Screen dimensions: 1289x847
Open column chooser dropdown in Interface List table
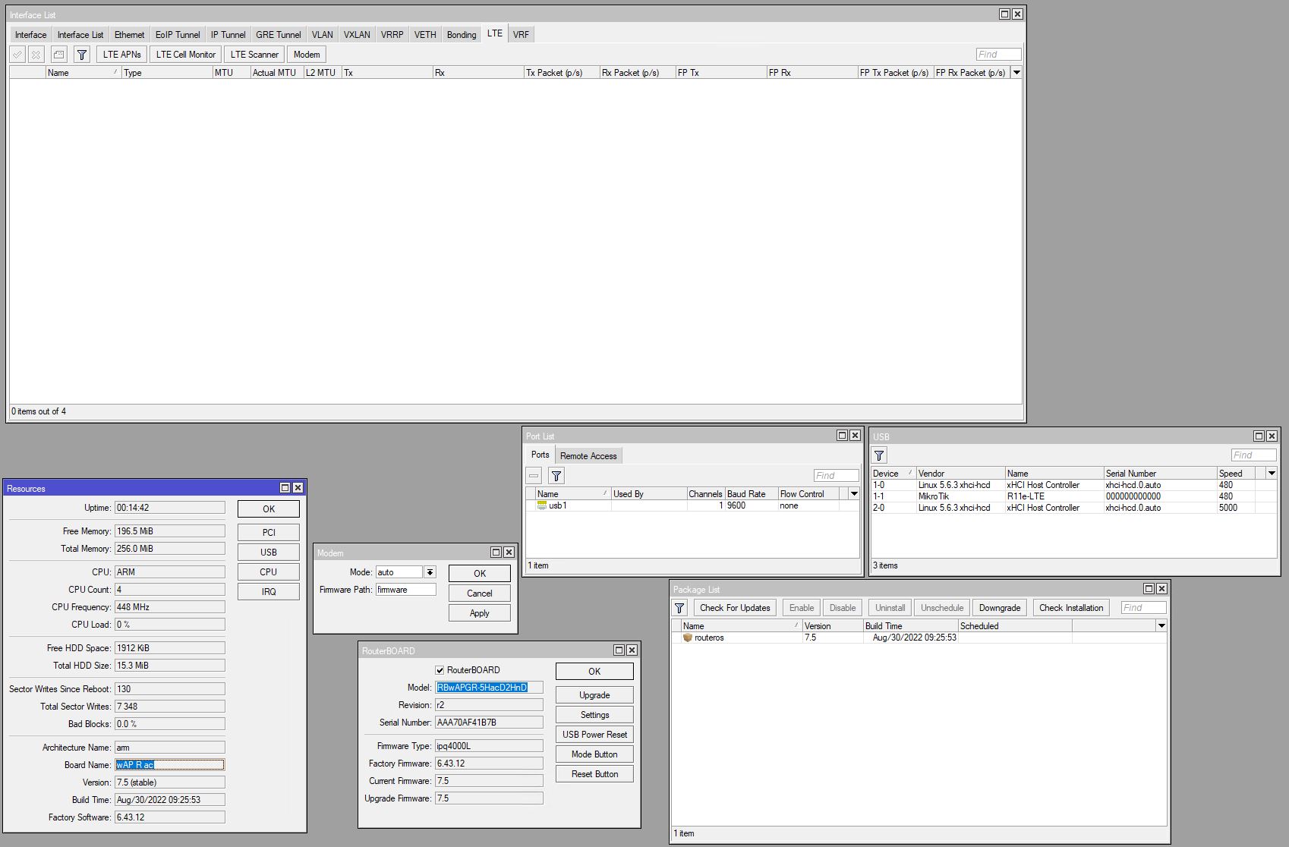tap(1016, 73)
